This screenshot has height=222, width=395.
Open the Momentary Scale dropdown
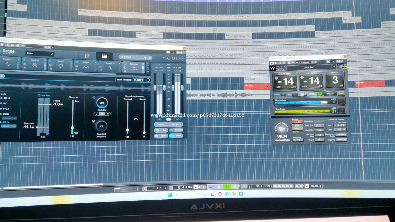click(341, 135)
